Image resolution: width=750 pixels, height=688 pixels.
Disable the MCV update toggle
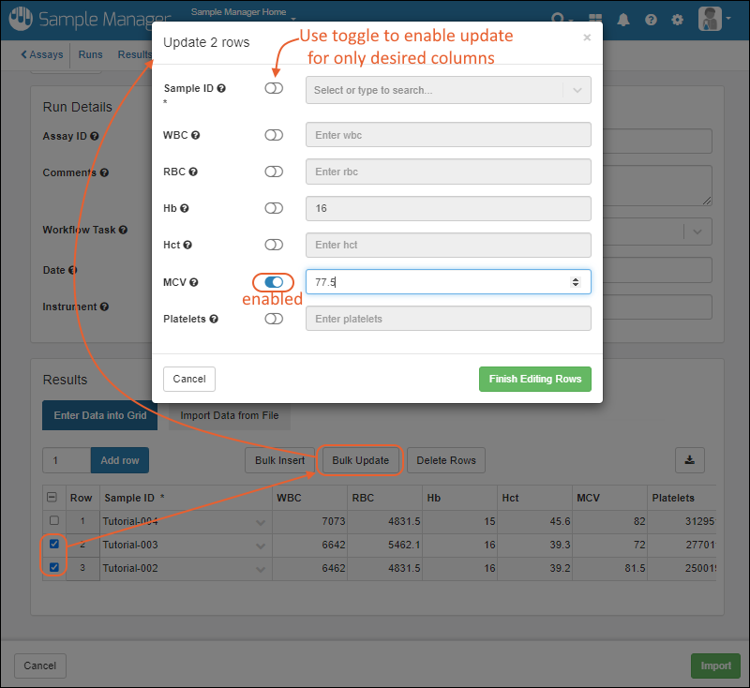coord(274,282)
